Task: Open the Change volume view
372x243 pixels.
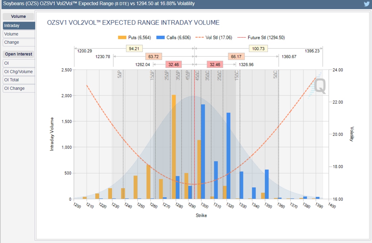Action: [19, 42]
